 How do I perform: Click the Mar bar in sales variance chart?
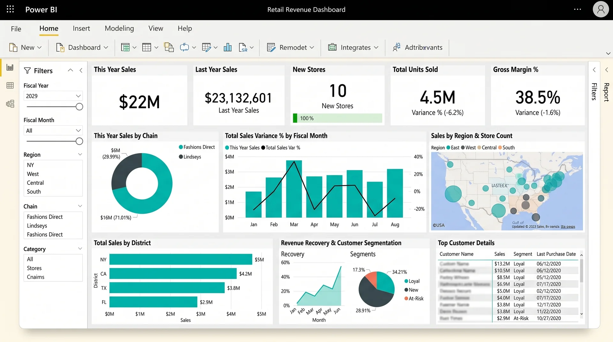pyautogui.click(x=294, y=189)
